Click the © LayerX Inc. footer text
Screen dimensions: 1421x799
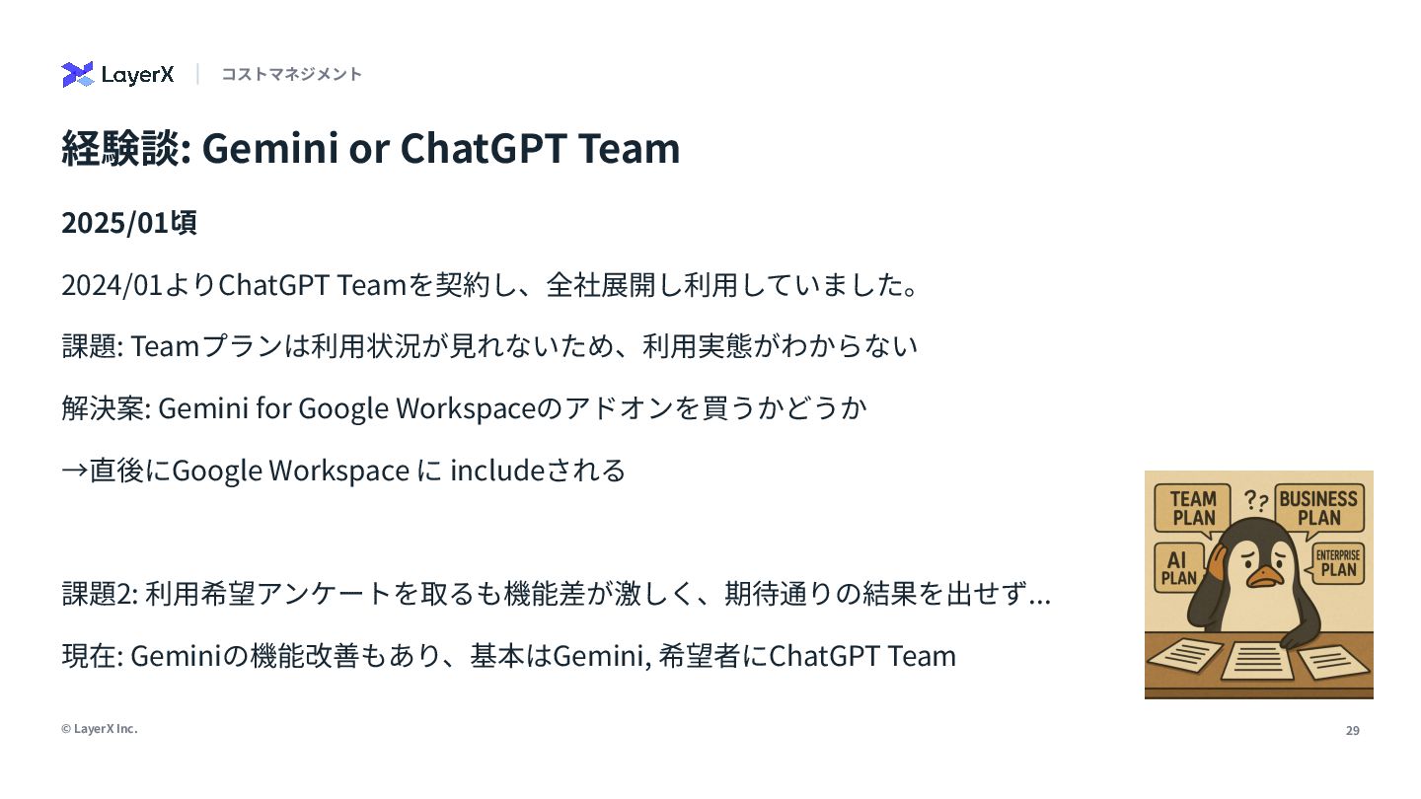pos(100,729)
